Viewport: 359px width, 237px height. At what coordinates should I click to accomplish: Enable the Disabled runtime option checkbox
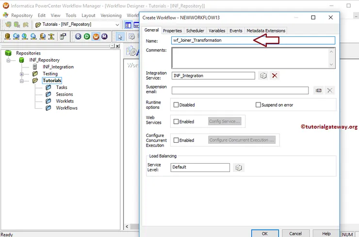coord(176,105)
